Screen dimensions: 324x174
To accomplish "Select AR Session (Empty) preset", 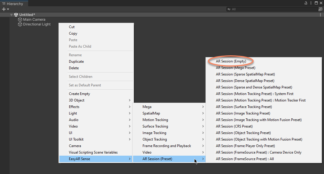I will point(231,61).
